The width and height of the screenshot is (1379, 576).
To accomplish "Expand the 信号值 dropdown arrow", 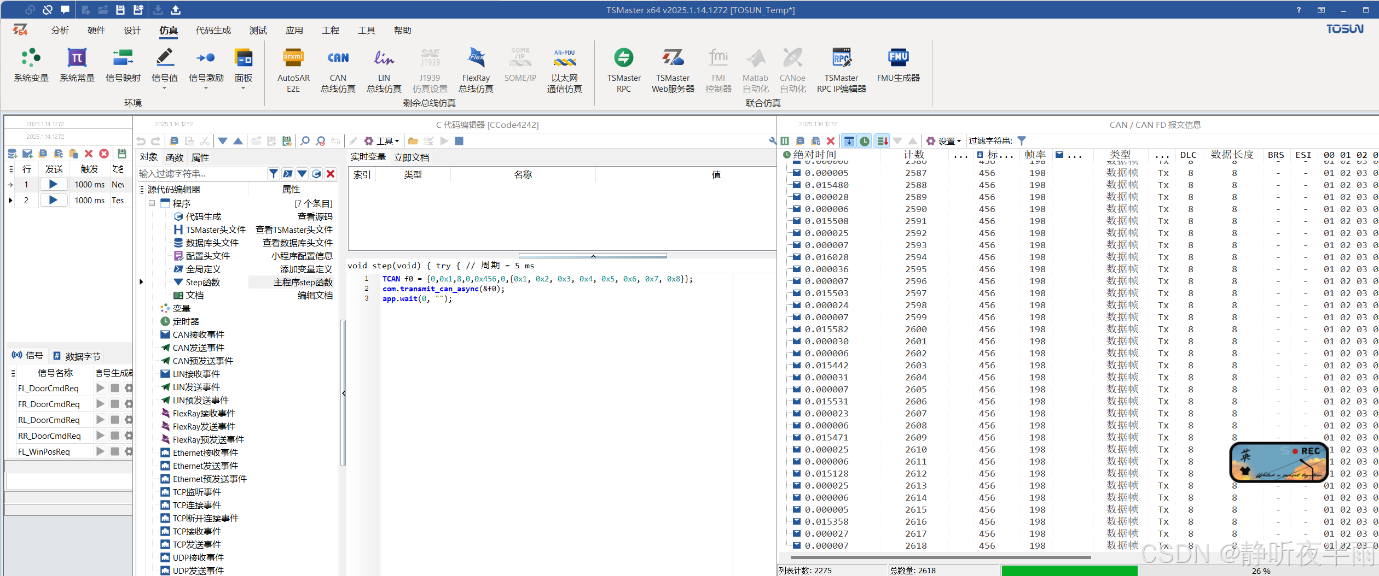I will pos(164,88).
